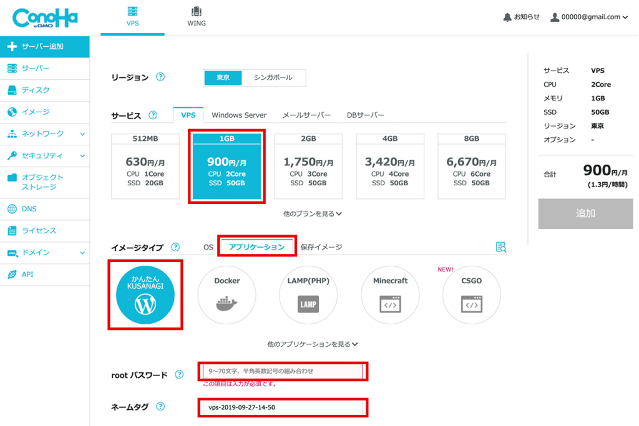The image size is (639, 426).
Task: Choose the 8GB 6,670円/月 plan
Action: [x=472, y=166]
